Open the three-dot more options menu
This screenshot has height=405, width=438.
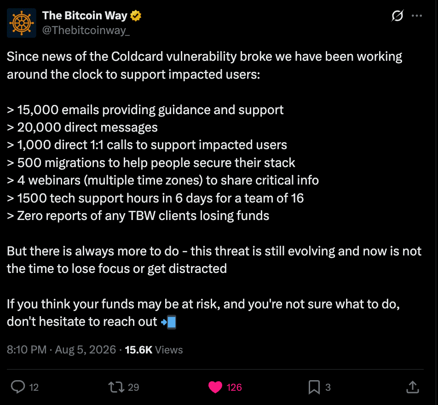coord(417,16)
